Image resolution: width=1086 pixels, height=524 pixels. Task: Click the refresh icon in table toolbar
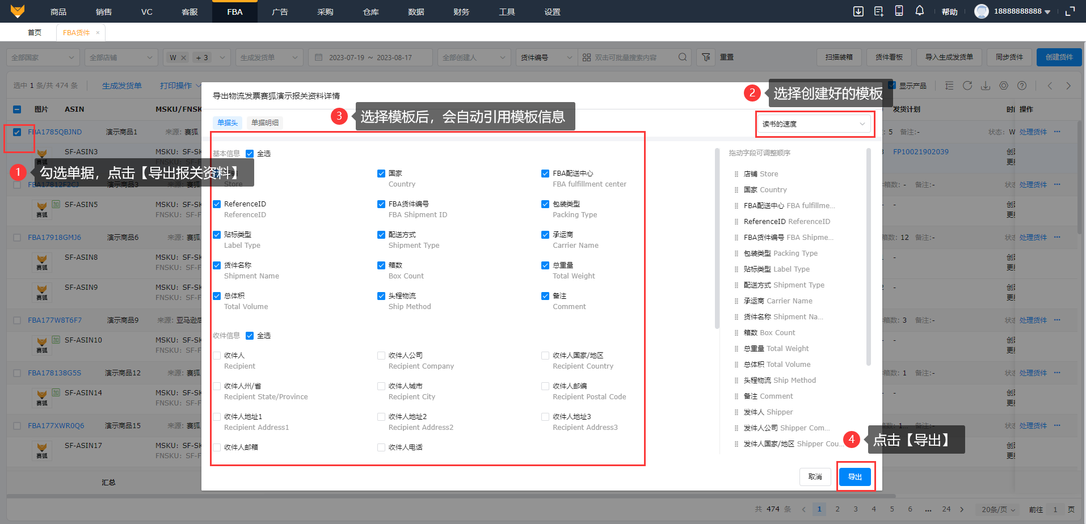[967, 86]
